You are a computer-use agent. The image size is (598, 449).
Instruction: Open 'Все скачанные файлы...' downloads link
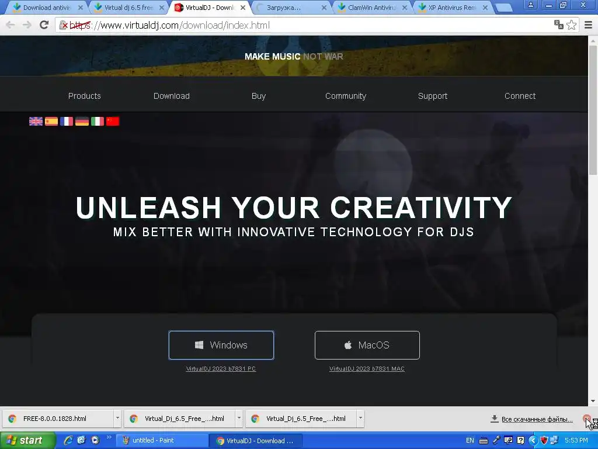point(537,419)
